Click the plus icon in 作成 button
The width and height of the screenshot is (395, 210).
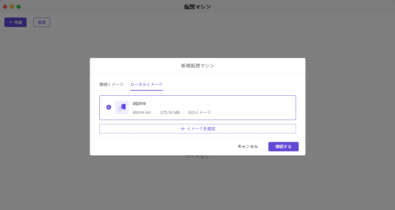click(x=11, y=22)
